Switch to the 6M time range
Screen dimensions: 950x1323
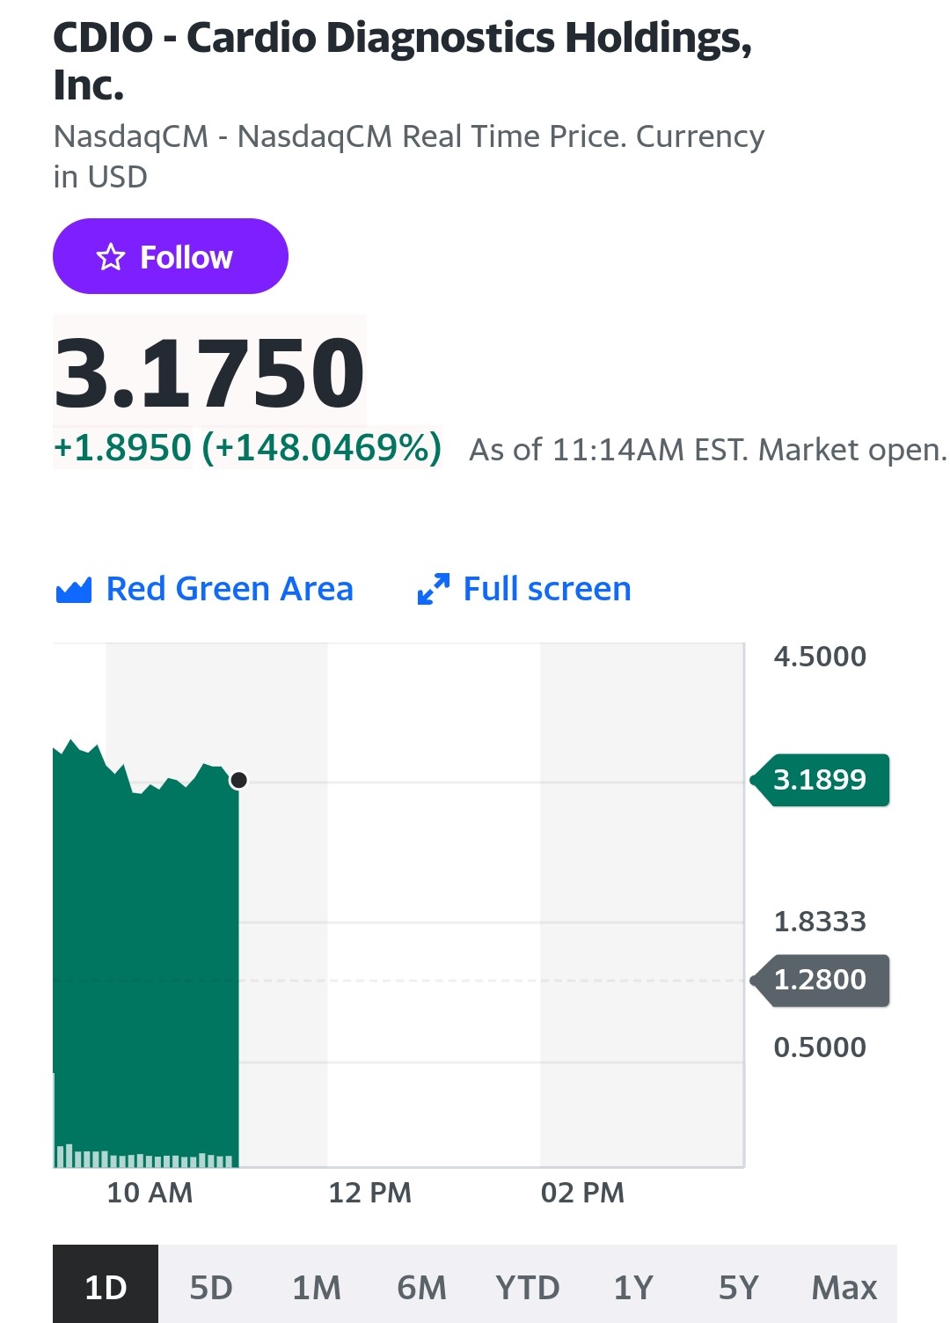click(x=422, y=1284)
